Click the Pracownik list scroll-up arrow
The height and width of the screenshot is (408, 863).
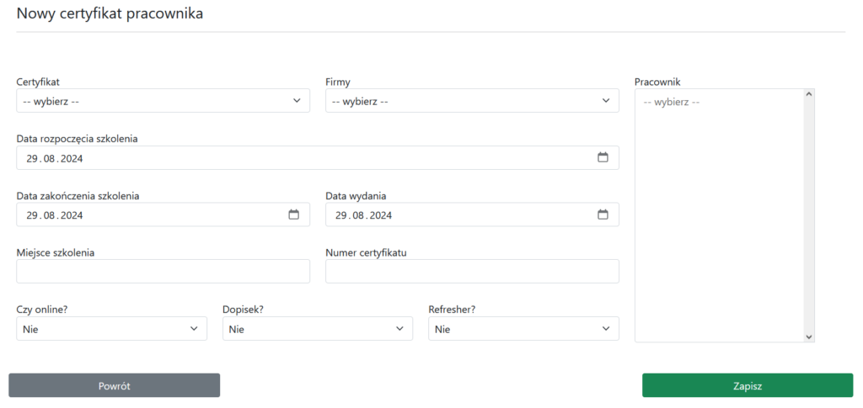(x=808, y=94)
